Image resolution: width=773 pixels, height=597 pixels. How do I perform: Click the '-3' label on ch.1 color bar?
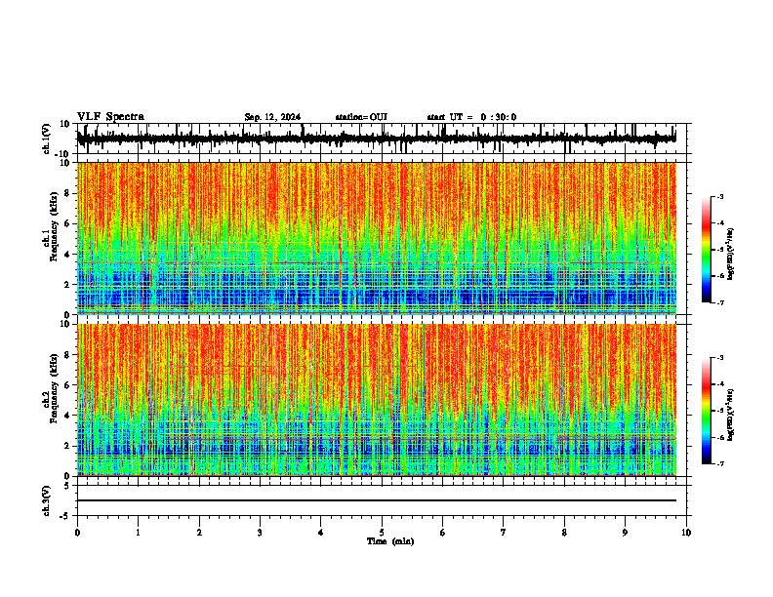[719, 196]
